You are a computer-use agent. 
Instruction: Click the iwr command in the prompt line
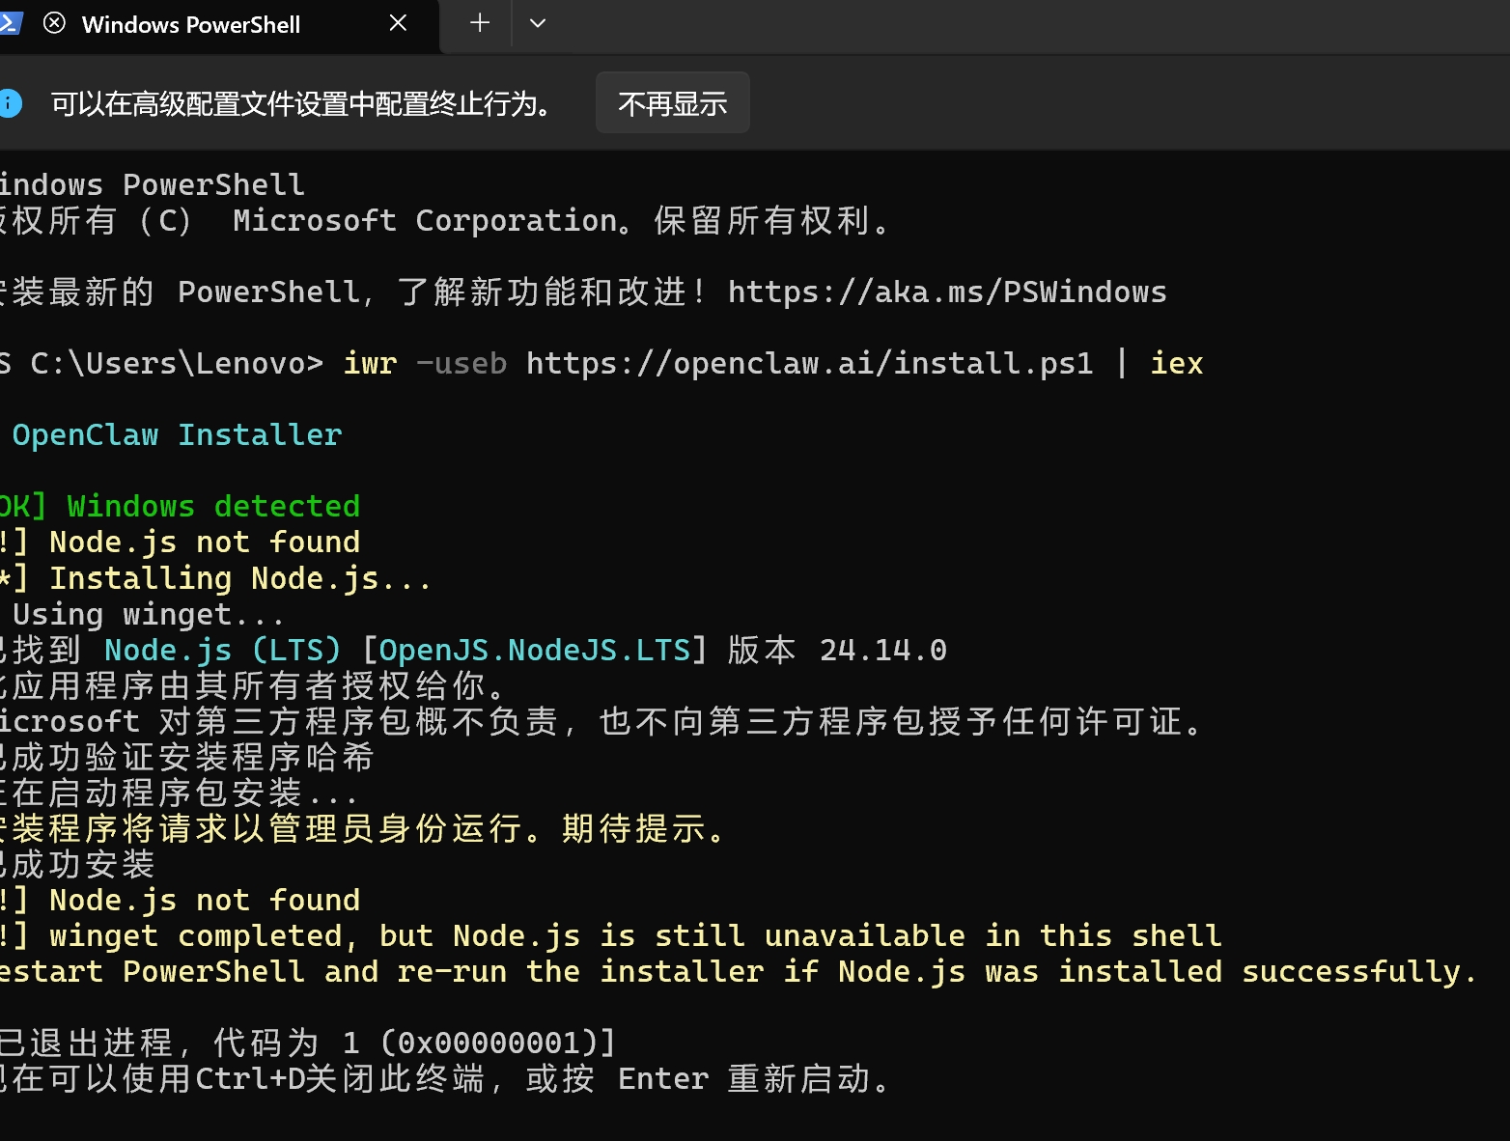(370, 364)
